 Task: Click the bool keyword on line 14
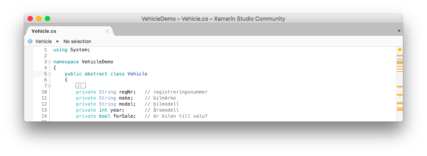104,116
